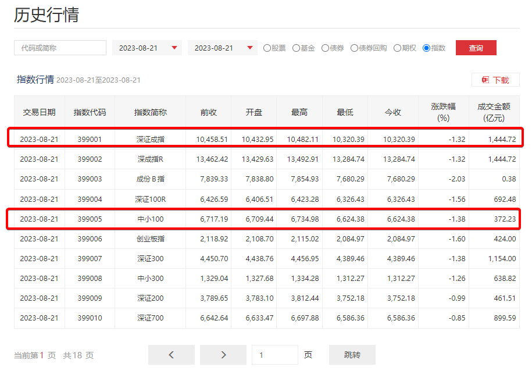This screenshot has height=374, width=532.
Task: Click the download button with Excel icon
Action: (495, 80)
